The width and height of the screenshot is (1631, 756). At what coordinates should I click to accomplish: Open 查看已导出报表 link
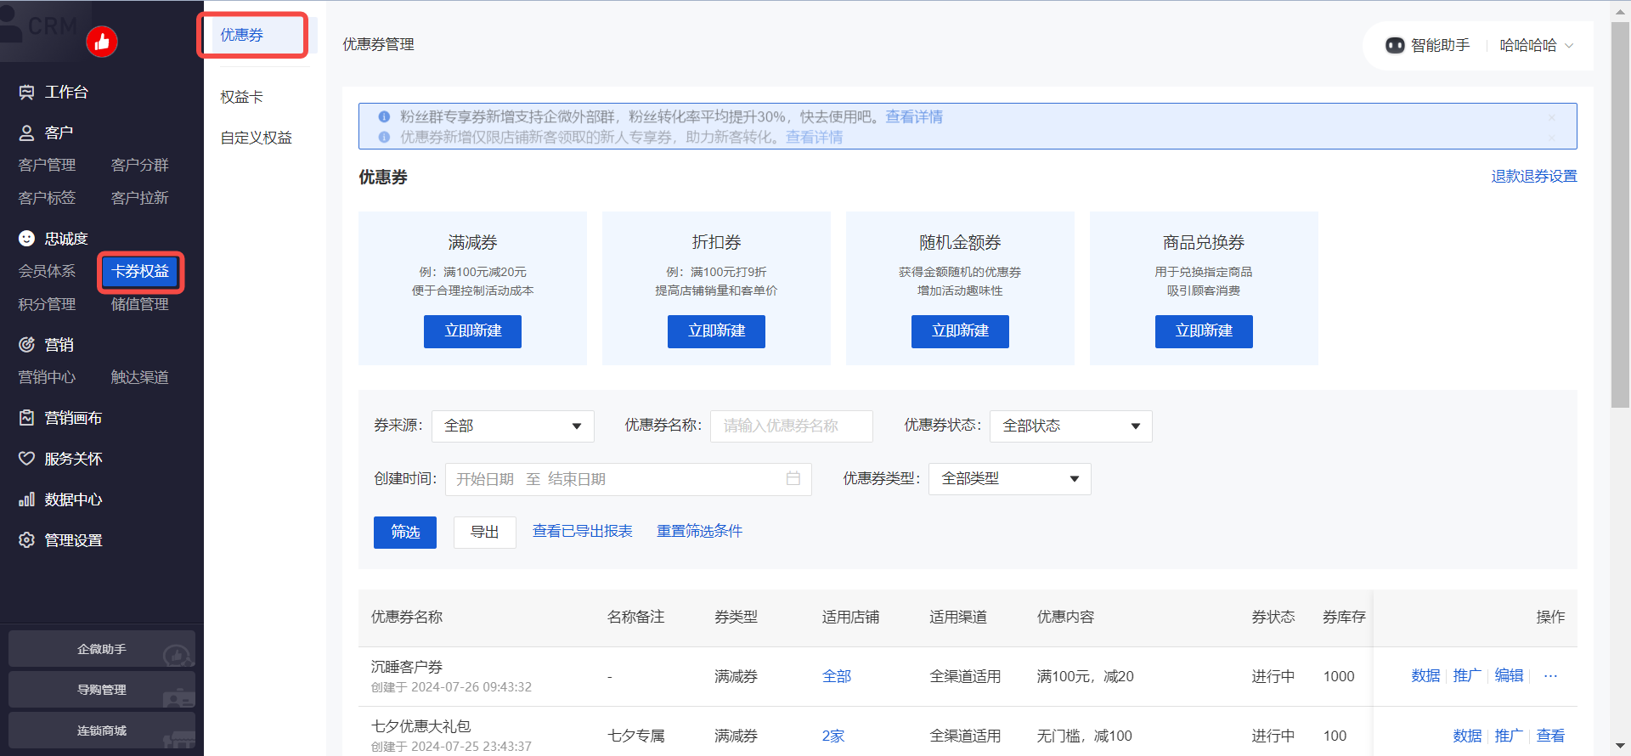click(583, 531)
